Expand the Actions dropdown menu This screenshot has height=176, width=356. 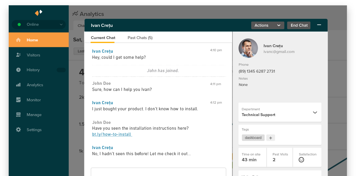click(x=267, y=25)
